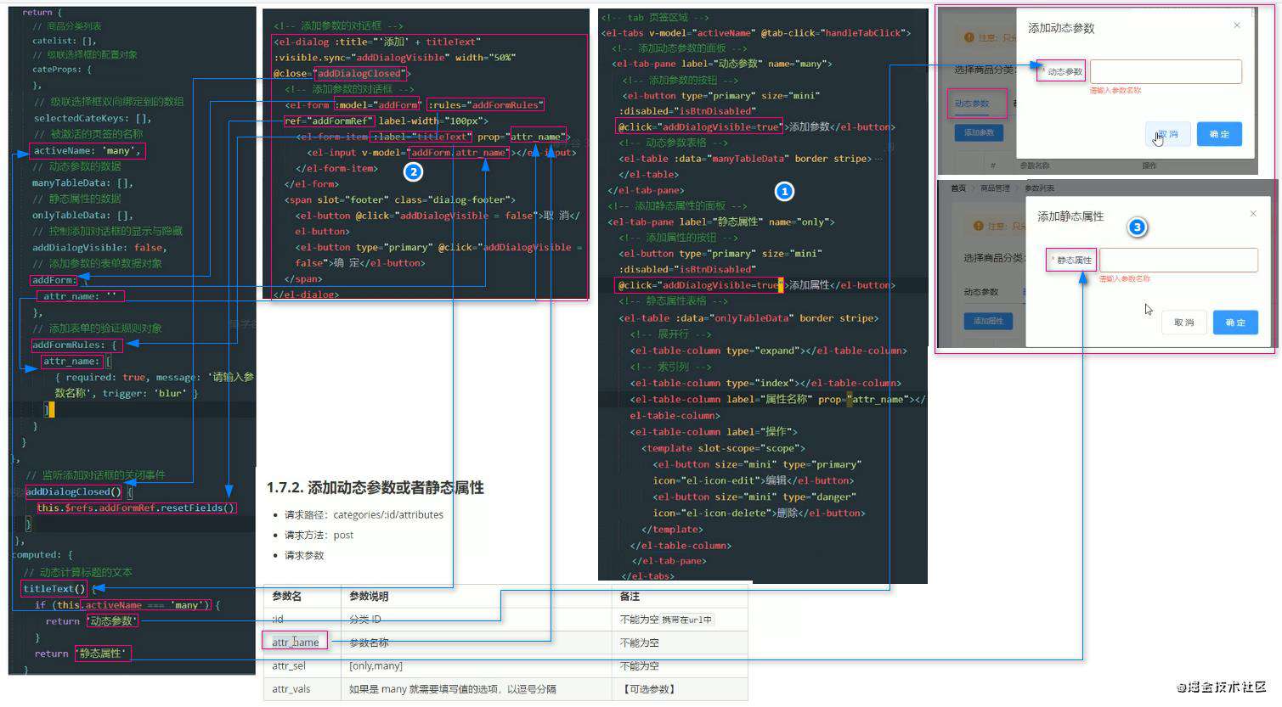Click the orange warning icon behind the 添加静态属性 dialog
This screenshot has width=1282, height=707.
tap(979, 226)
